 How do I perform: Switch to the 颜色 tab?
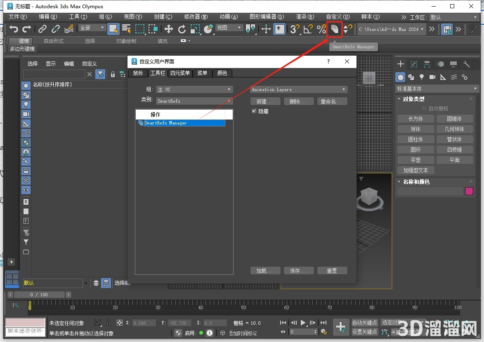[x=222, y=73]
